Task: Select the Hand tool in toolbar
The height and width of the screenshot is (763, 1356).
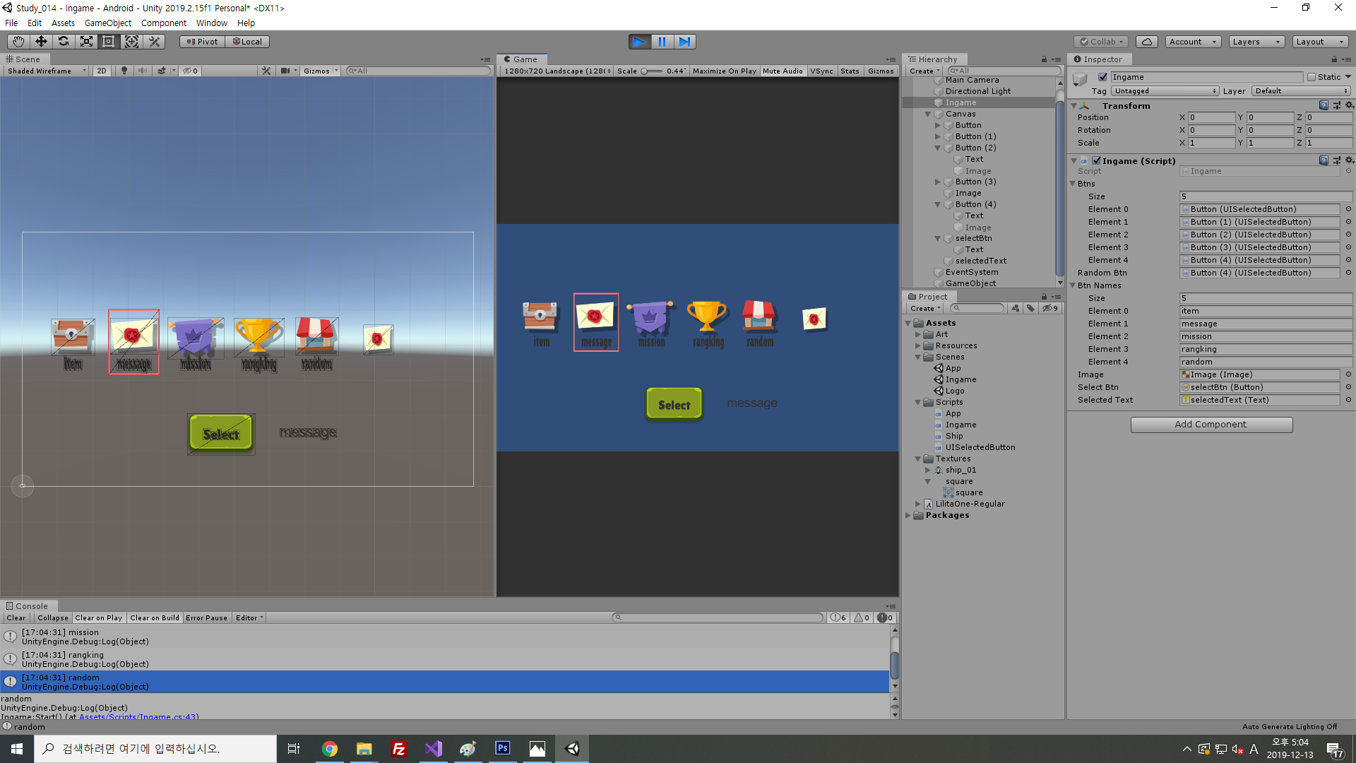Action: coord(18,42)
